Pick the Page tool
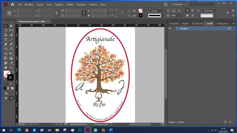Screen dimensions: 237x133 click(6, 30)
